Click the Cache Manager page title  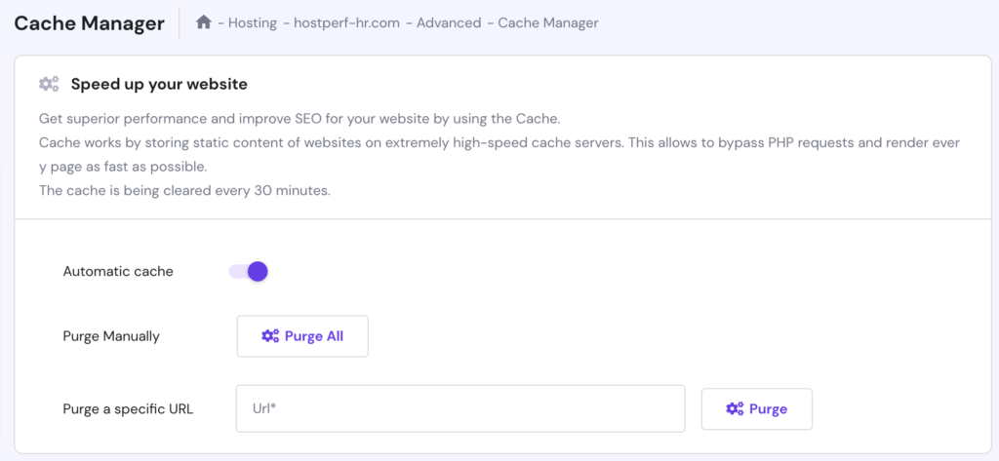coord(89,23)
